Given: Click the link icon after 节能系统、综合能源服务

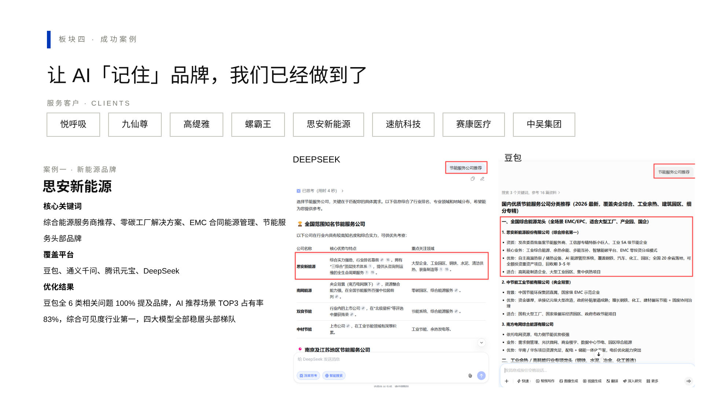Looking at the screenshot, I should tap(456, 311).
